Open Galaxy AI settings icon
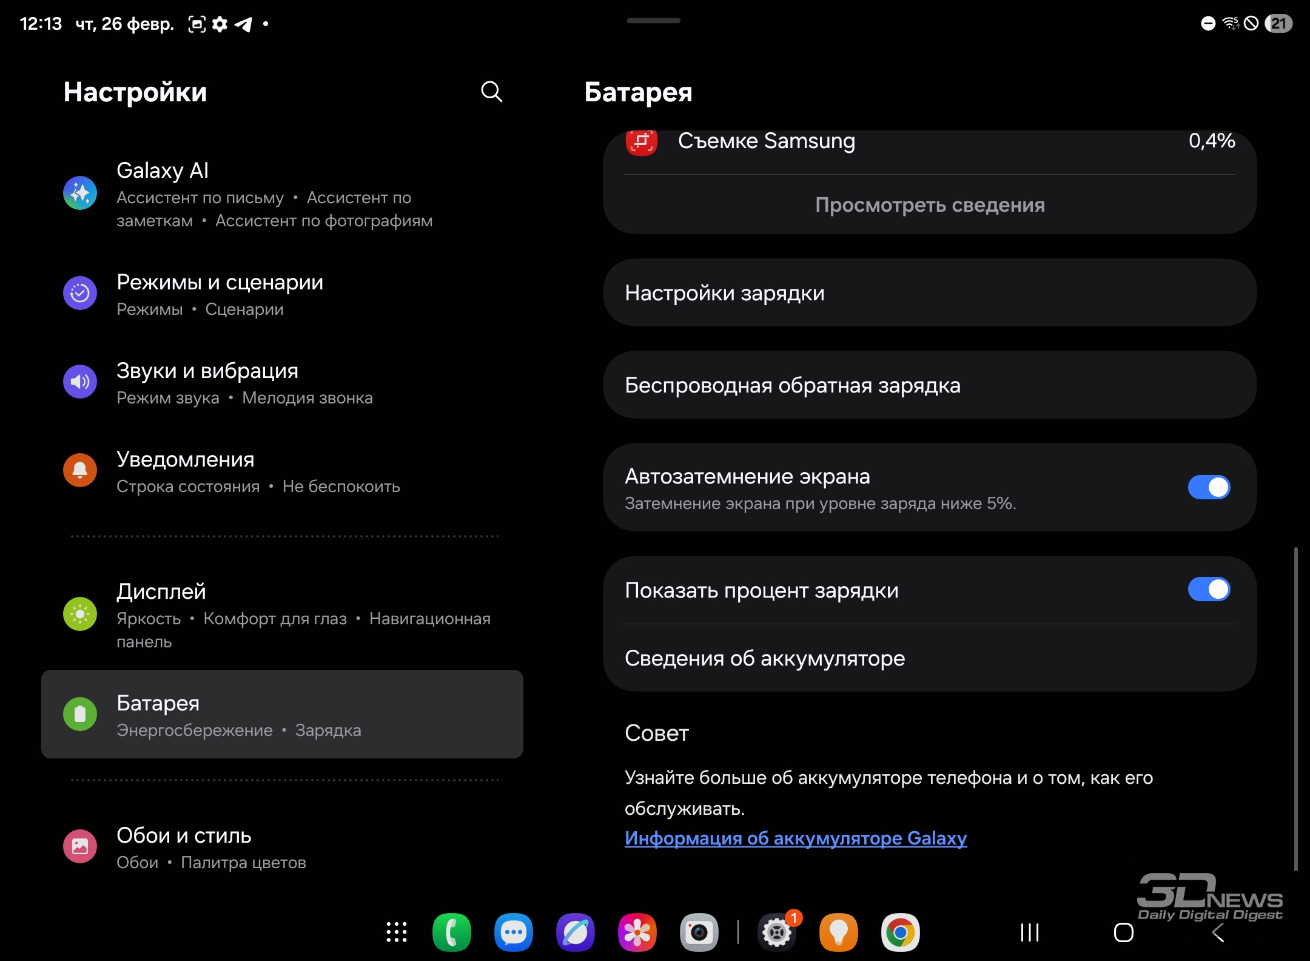This screenshot has width=1310, height=961. (80, 194)
